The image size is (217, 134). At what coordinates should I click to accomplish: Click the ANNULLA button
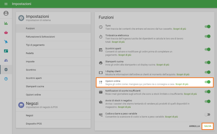194,126
